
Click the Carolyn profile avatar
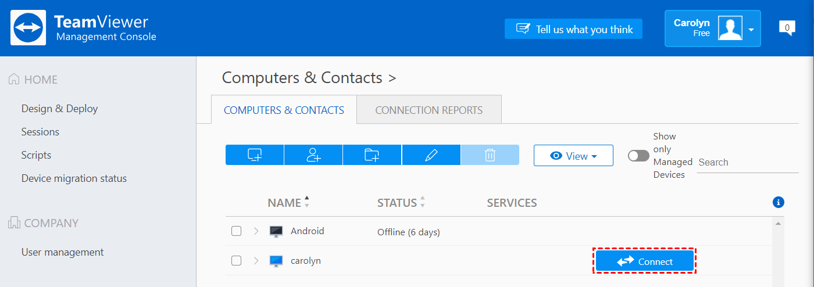[730, 28]
